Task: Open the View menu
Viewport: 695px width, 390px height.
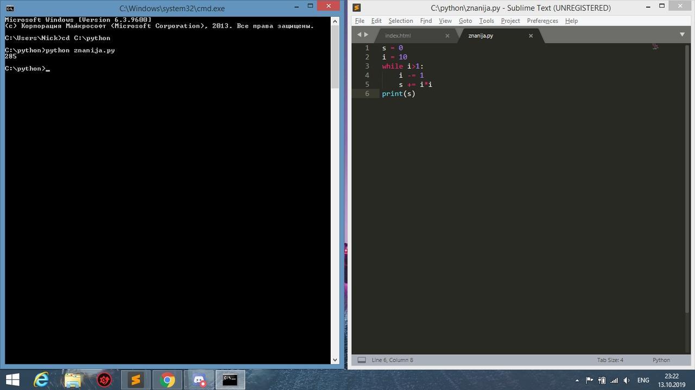Action: pos(445,21)
